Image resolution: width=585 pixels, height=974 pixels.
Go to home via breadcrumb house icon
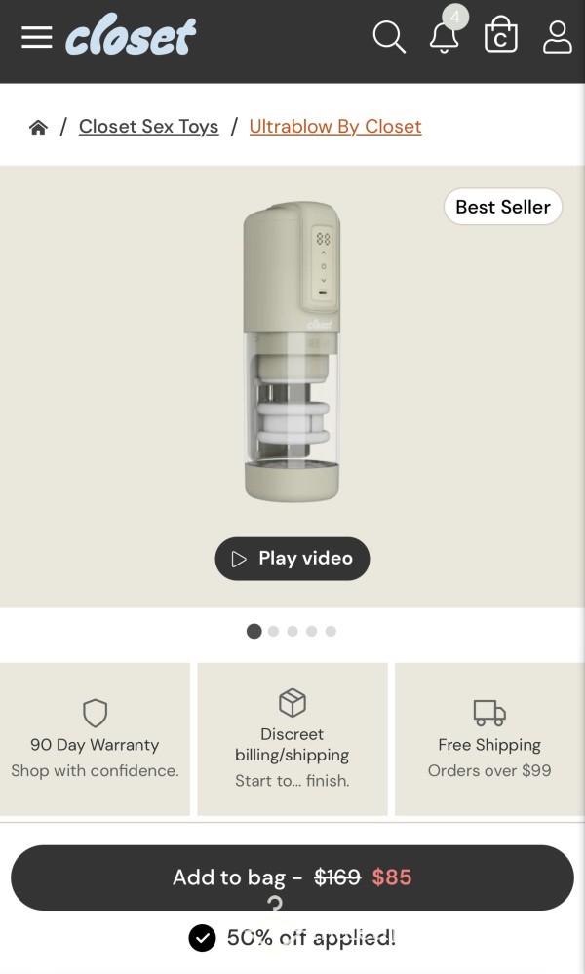[x=38, y=128]
